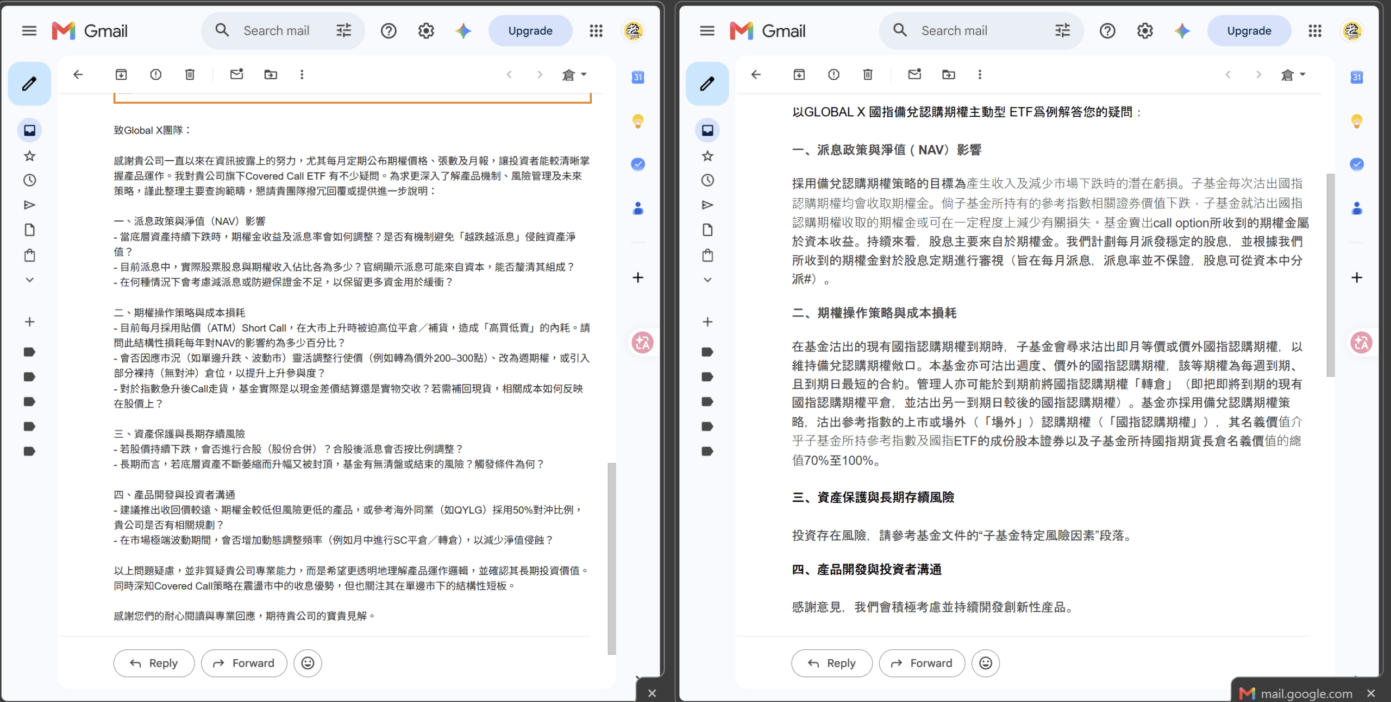This screenshot has width=1391, height=702.
Task: Open Gemini spark in left Gmail window
Action: click(463, 31)
